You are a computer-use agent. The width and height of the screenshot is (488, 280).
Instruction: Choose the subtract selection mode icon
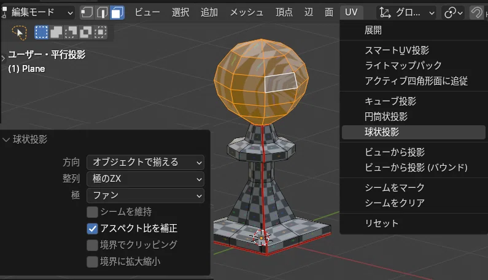click(71, 32)
